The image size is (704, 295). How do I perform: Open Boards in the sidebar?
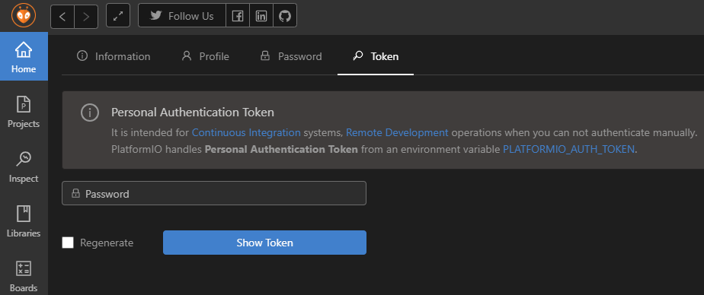pyautogui.click(x=24, y=275)
